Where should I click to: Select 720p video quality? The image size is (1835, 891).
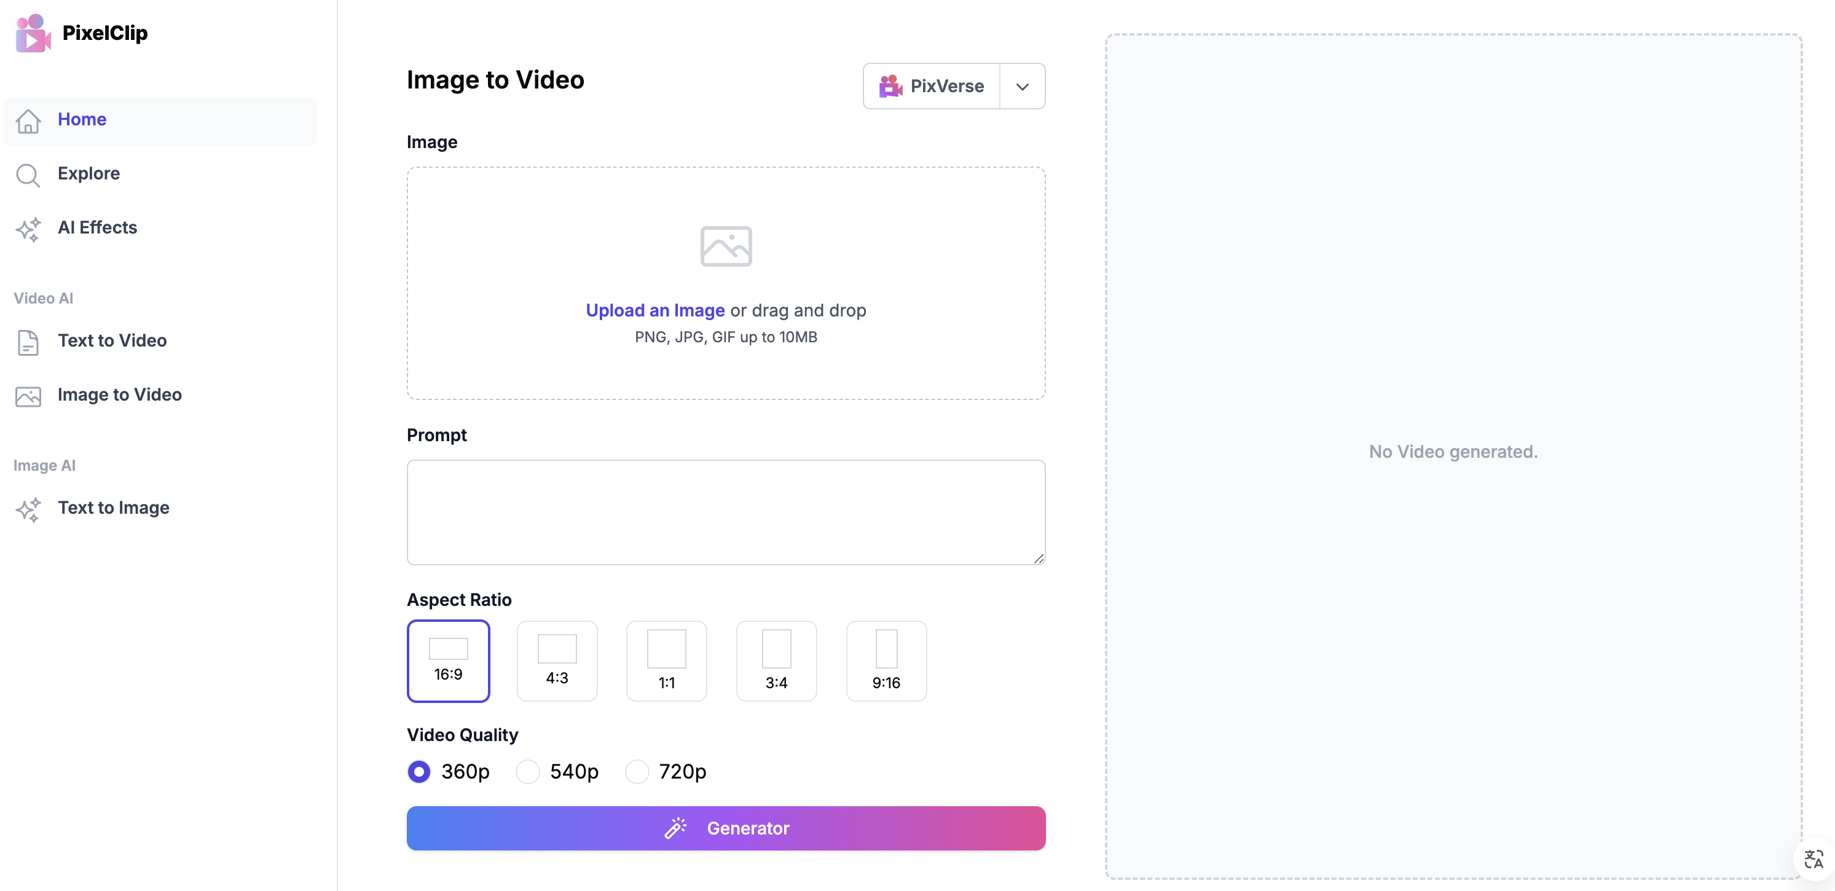point(637,771)
